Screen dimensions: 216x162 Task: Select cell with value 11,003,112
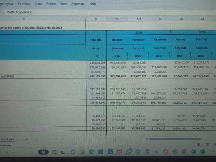(158, 129)
